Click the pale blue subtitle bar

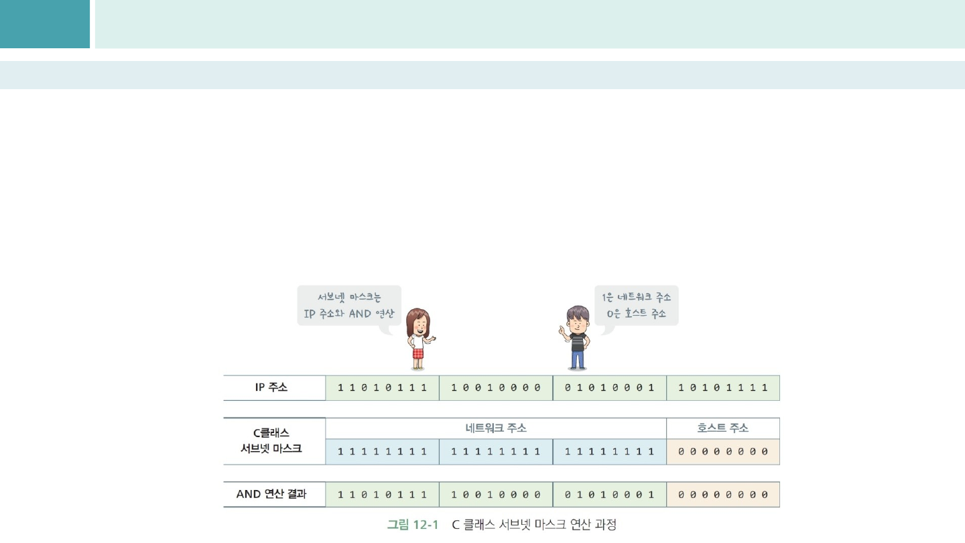[482, 75]
